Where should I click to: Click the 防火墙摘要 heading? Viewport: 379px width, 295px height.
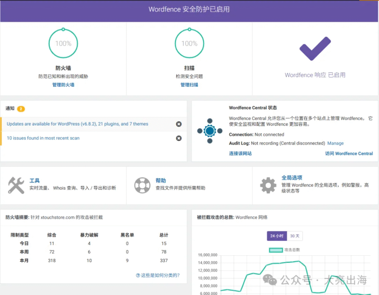coord(17,217)
